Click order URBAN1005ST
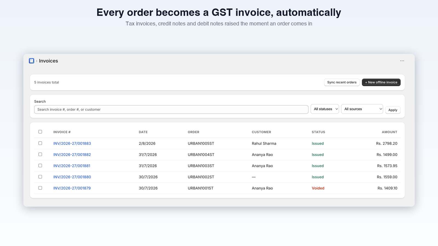The image size is (438, 246). point(201,143)
